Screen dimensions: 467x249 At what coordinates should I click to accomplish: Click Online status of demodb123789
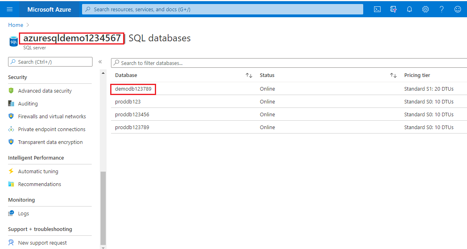point(267,89)
